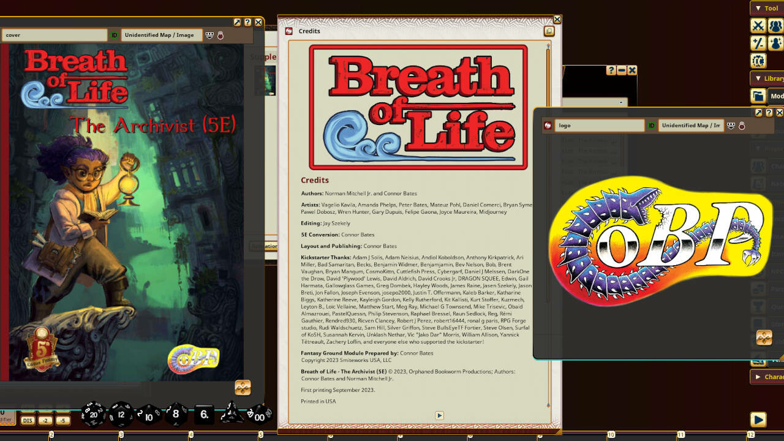784x441 pixels.
Task: Open Modules from the Library sidebar
Action: [758, 96]
